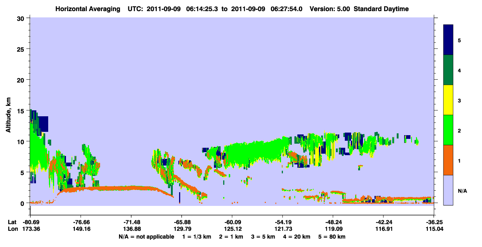Image resolution: width=482 pixels, height=247 pixels.
Task: Click the dark green level 4 color swatch
Action: 448,70
